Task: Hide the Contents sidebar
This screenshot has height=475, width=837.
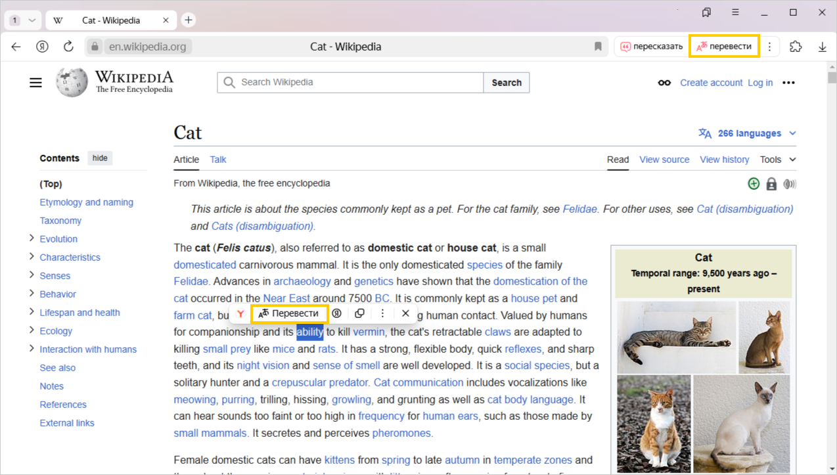Action: click(100, 158)
